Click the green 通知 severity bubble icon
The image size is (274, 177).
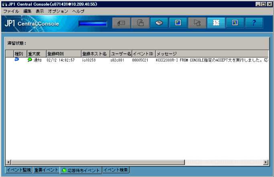coord(30,60)
